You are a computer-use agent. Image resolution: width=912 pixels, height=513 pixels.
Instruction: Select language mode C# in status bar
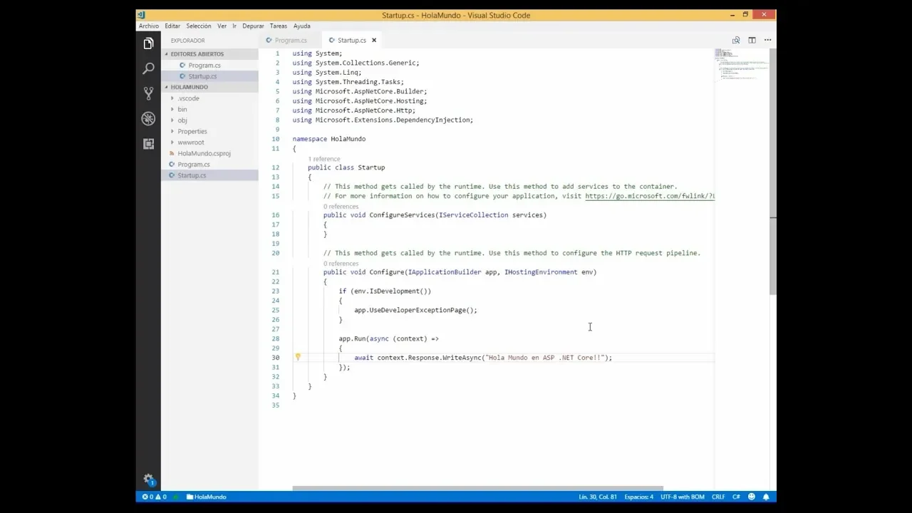(736, 497)
